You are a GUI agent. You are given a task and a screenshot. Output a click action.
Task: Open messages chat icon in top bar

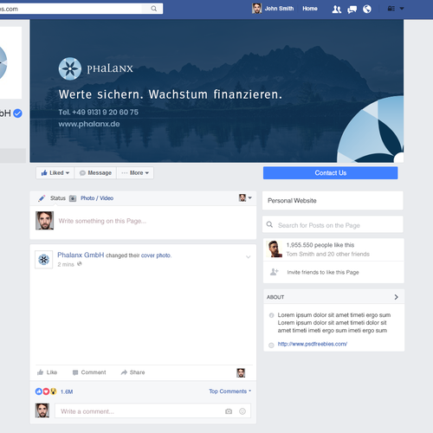(352, 10)
